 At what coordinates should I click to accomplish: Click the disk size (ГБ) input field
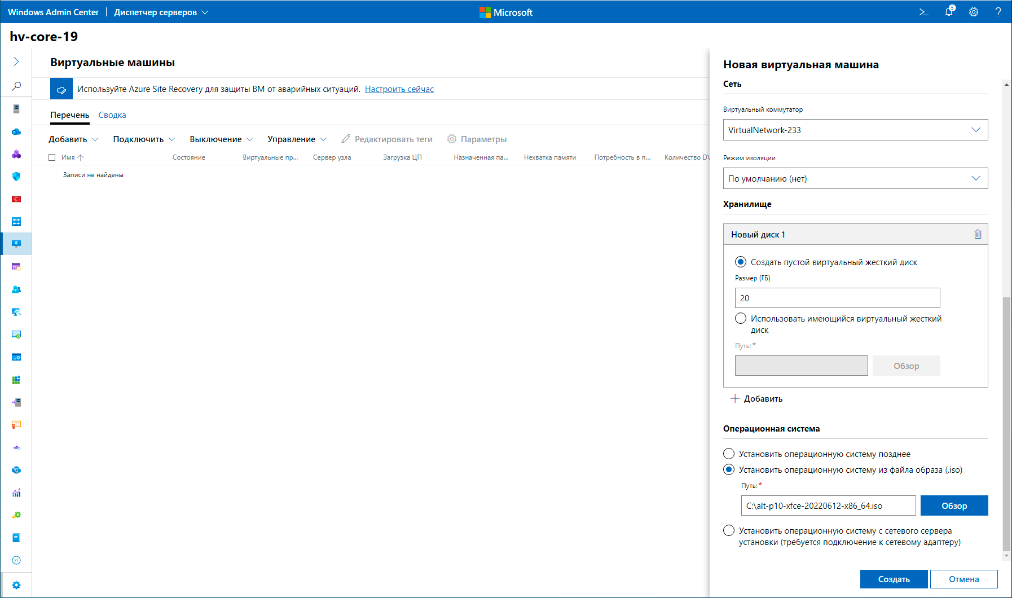point(837,298)
